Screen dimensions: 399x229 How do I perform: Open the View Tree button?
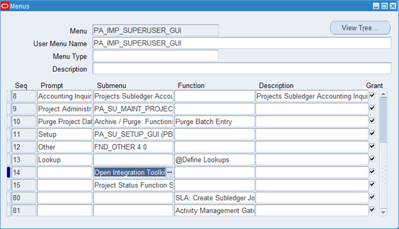[360, 28]
